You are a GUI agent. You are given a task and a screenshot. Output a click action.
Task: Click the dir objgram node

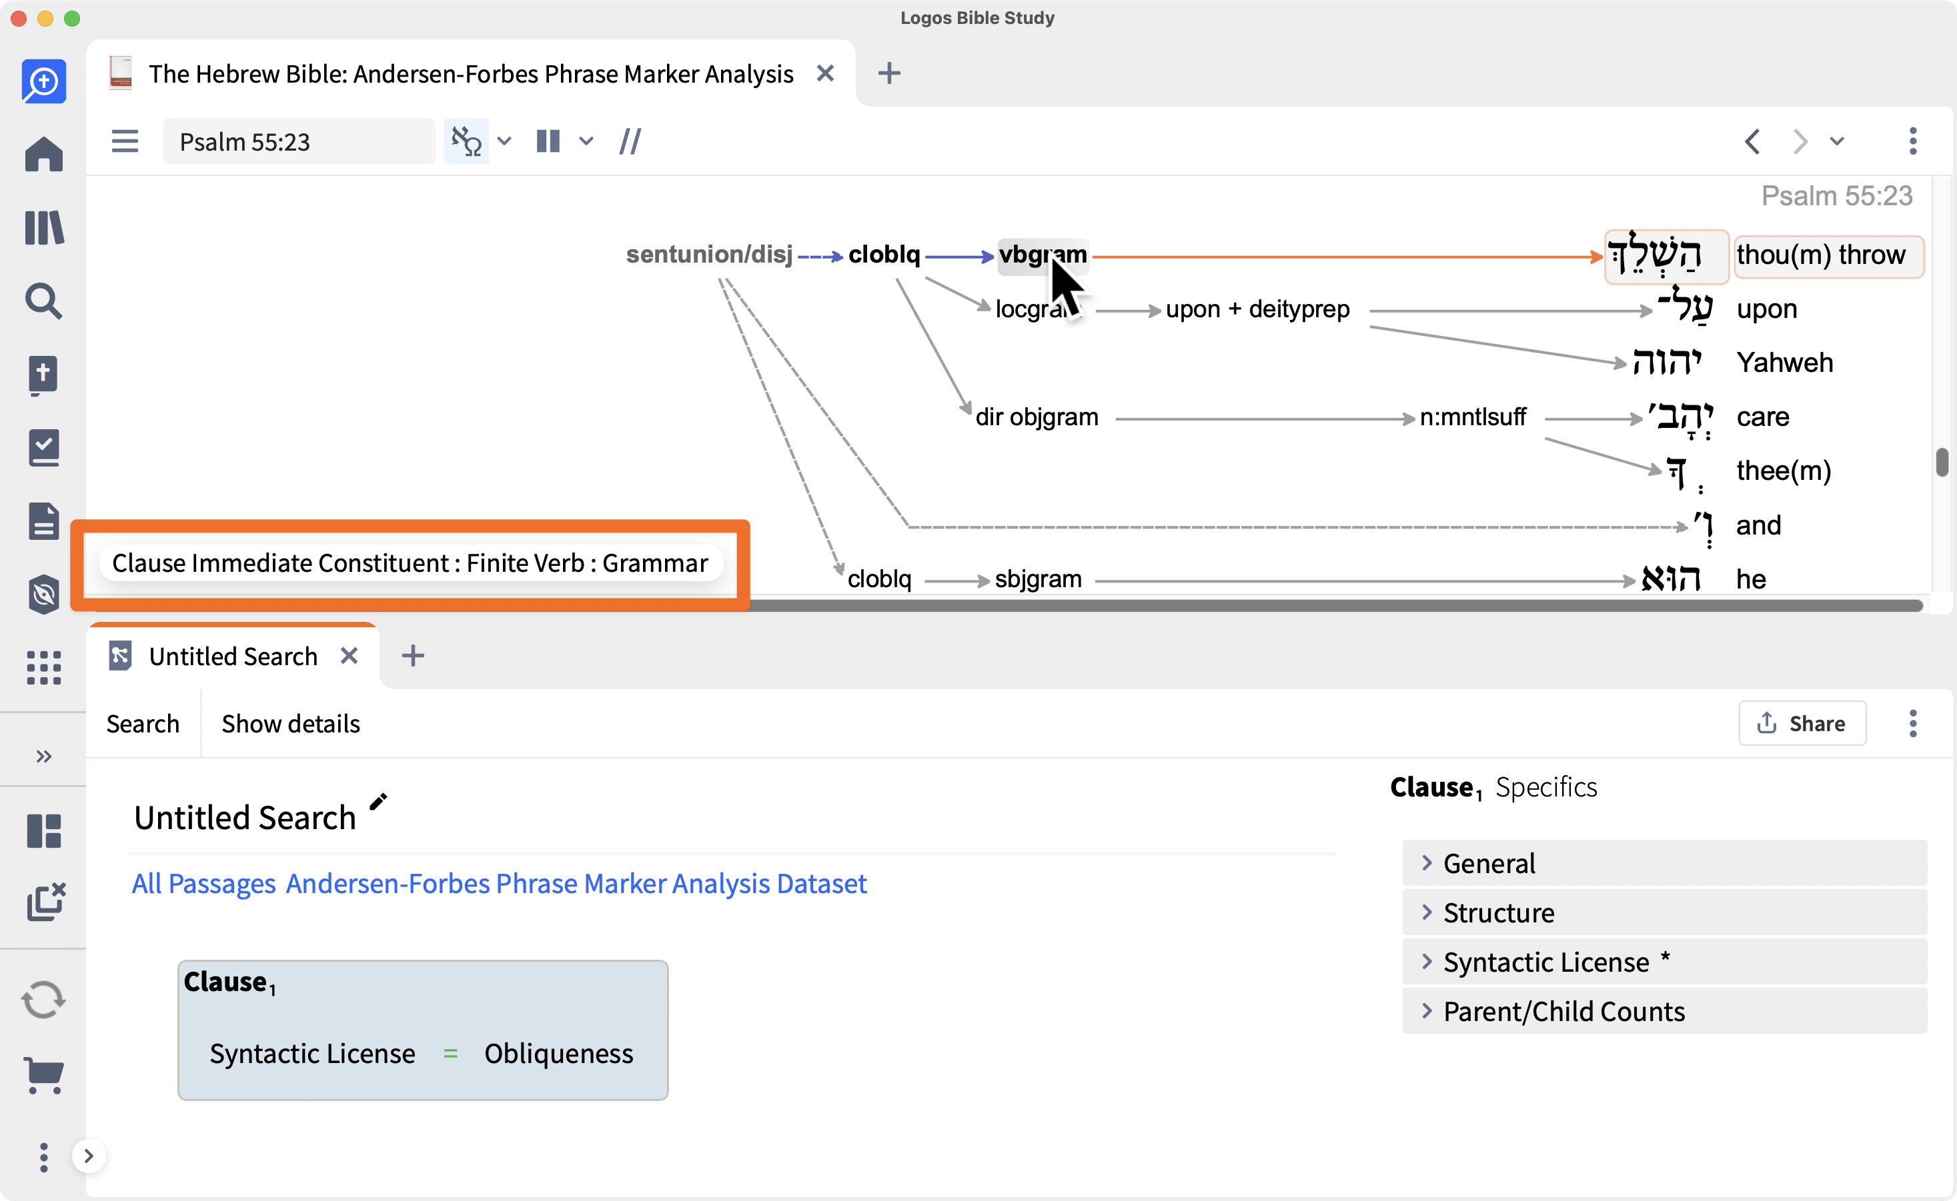point(1037,417)
